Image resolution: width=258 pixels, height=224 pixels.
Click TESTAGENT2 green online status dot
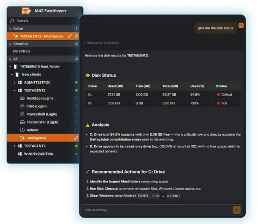click(x=76, y=90)
